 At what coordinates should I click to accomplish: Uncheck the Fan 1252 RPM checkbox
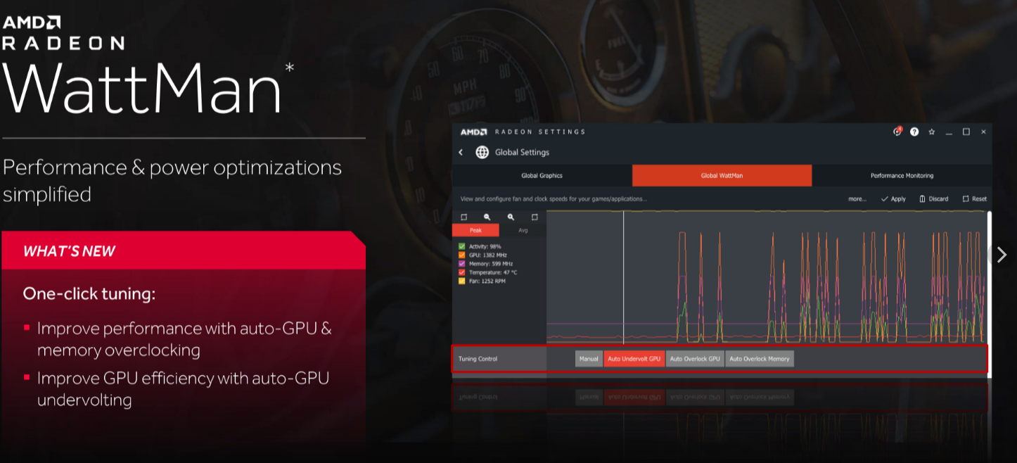pos(462,281)
